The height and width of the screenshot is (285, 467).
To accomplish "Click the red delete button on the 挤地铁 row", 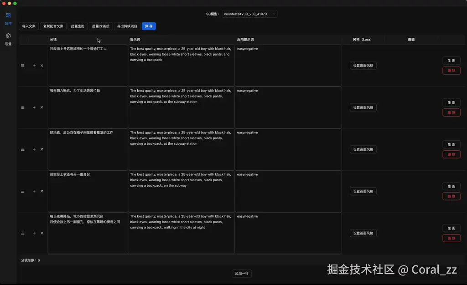I will pyautogui.click(x=451, y=154).
